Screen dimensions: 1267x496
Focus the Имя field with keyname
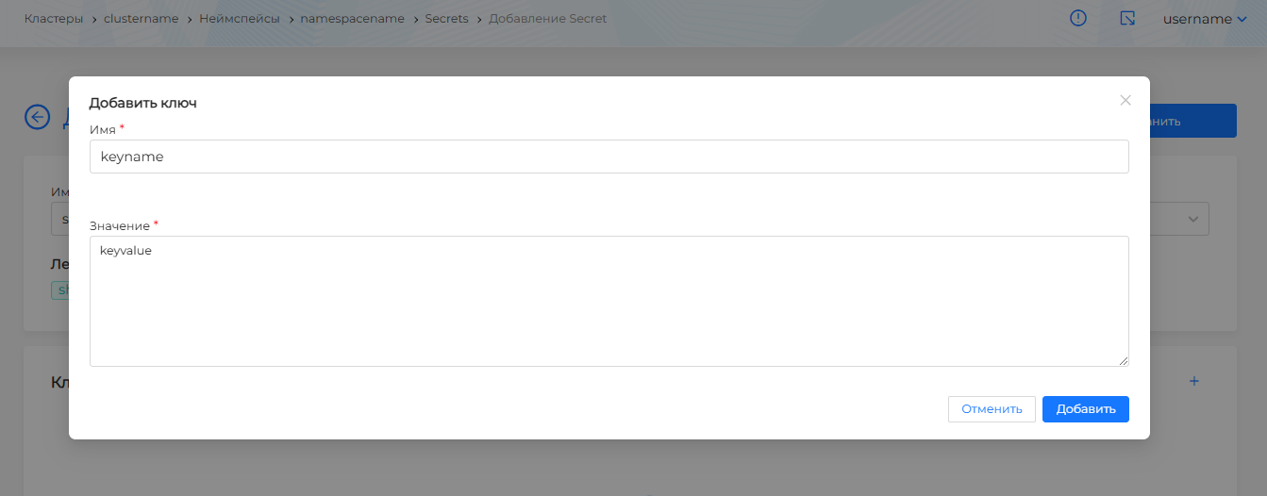608,157
